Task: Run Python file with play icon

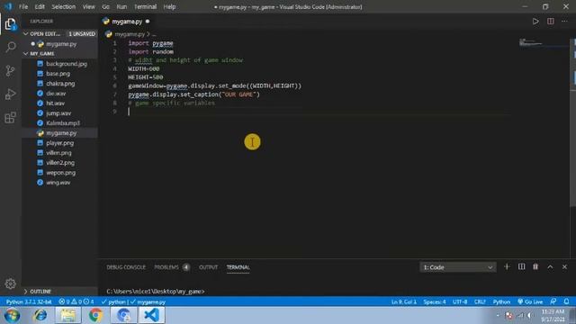Action: pyautogui.click(x=535, y=22)
